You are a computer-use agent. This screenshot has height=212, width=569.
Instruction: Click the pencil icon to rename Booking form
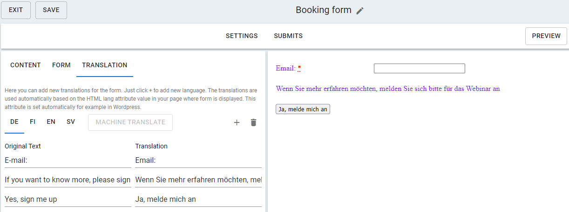[360, 11]
